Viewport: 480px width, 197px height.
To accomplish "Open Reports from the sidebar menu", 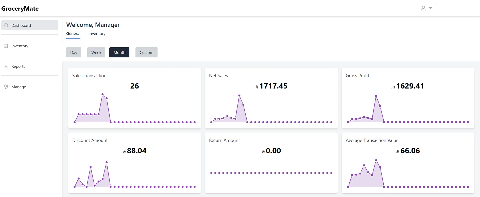I will pyautogui.click(x=18, y=66).
